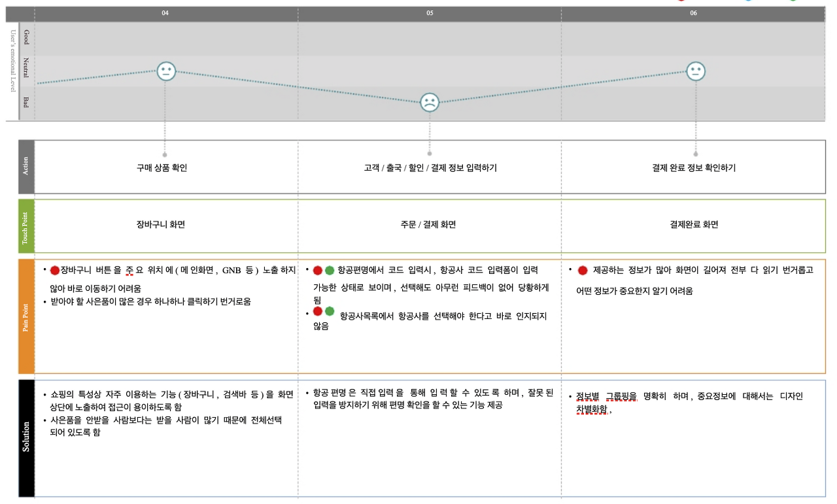The width and height of the screenshot is (837, 504).
Task: Click the touch point 장바구니 화면
Action: (x=161, y=225)
